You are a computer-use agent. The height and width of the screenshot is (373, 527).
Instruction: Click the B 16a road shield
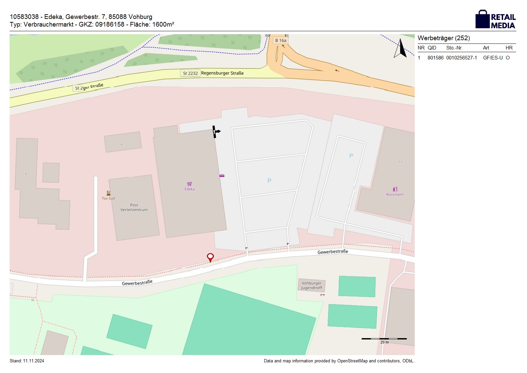(x=281, y=41)
